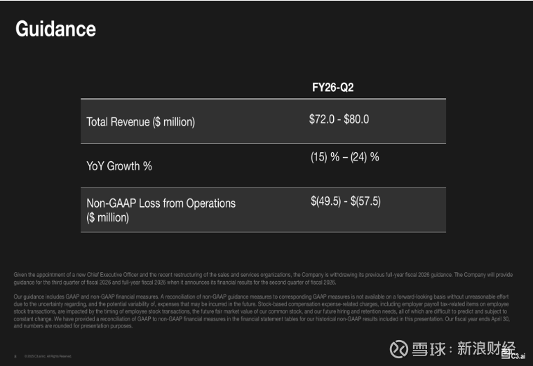Viewport: 533px width, 366px height.
Task: Click the $72.0 - $80.0 revenue value
Action: 339,119
